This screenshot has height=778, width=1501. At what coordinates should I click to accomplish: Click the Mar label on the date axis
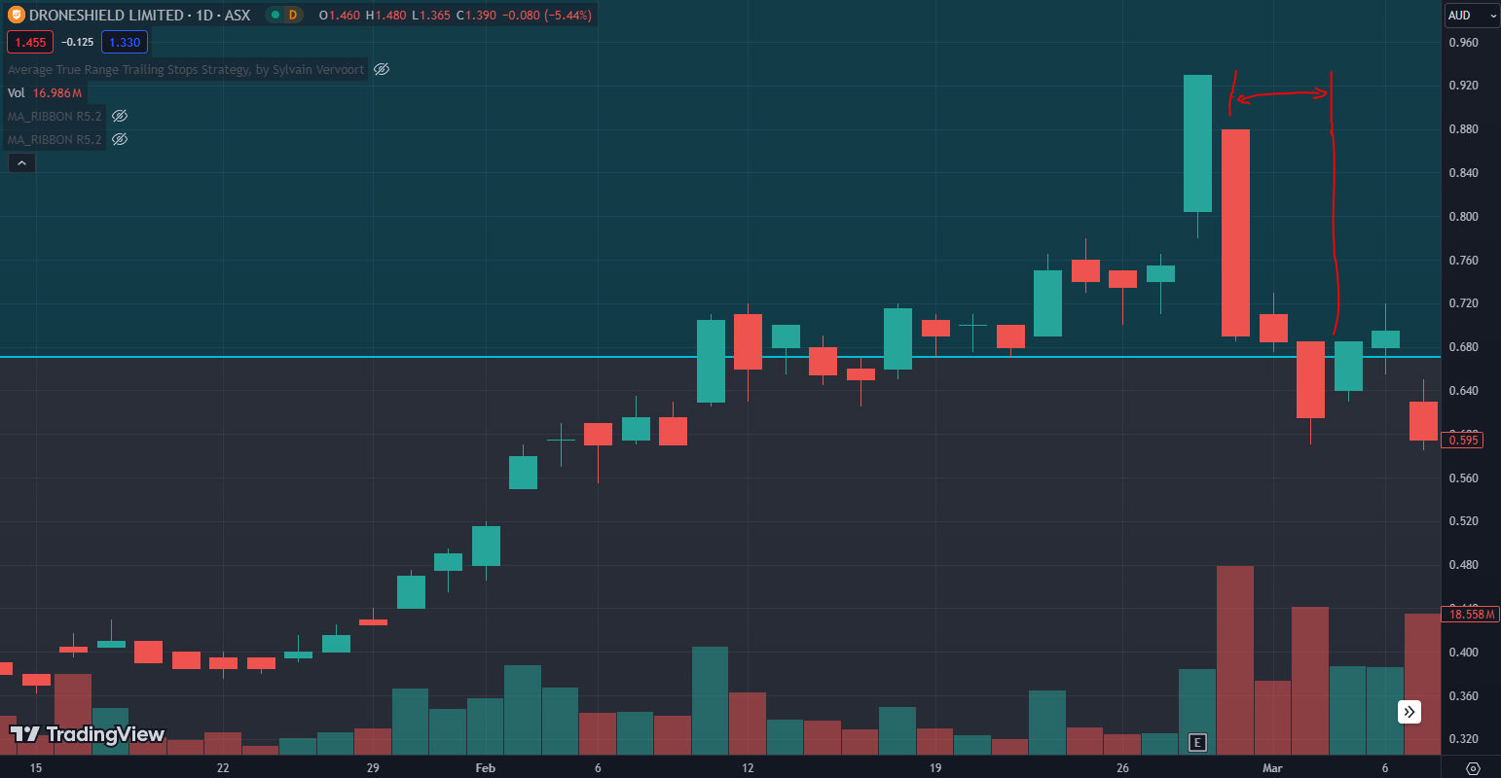(x=1272, y=767)
